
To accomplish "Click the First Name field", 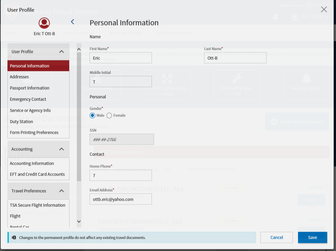I will (x=121, y=58).
